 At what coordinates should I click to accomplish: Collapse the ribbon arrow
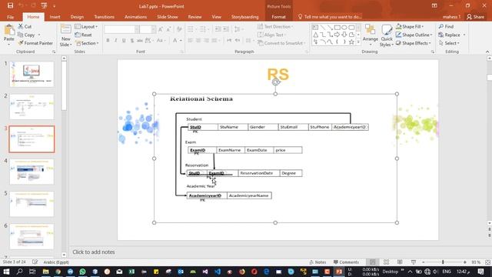pyautogui.click(x=487, y=52)
